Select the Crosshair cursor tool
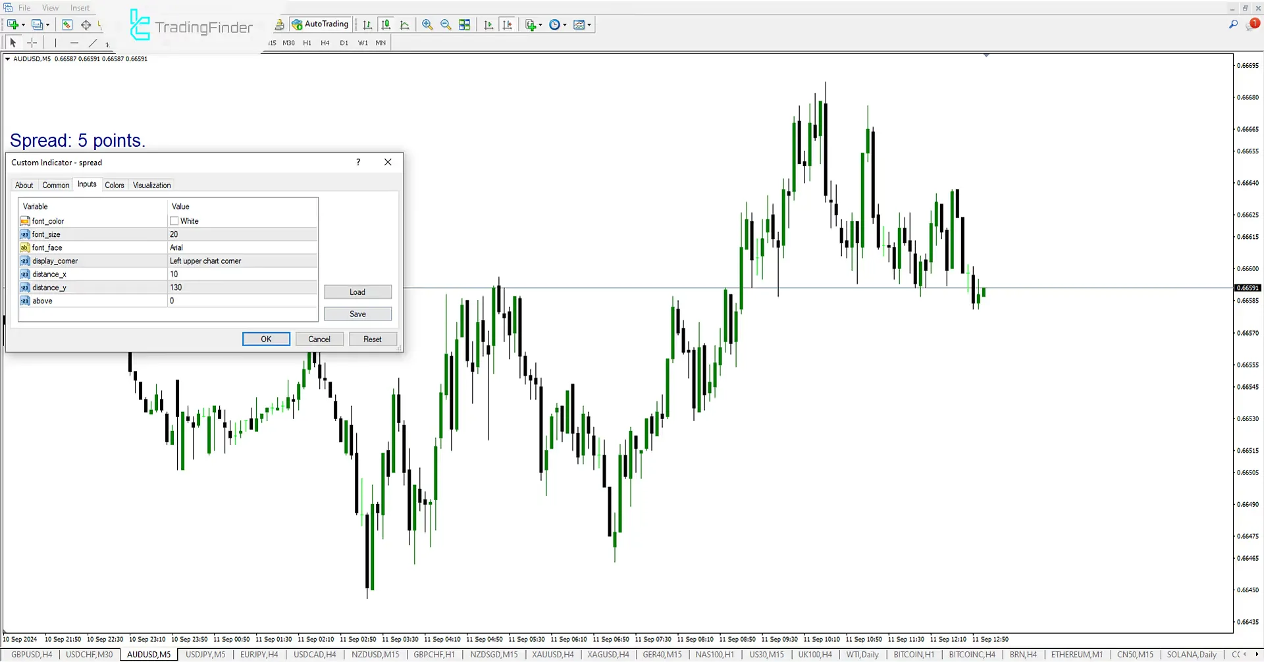Image resolution: width=1264 pixels, height=662 pixels. point(32,43)
